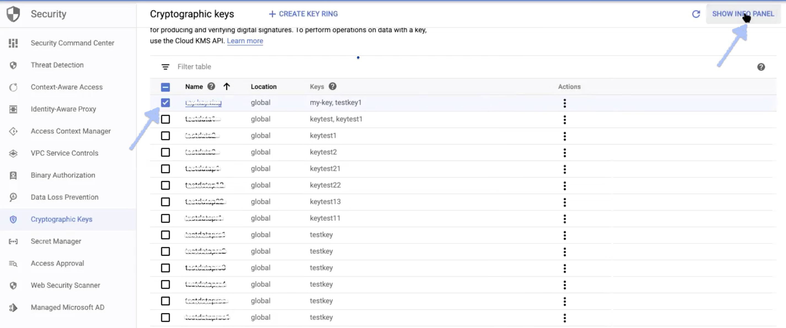Toggle the select-all header checkbox

(165, 87)
